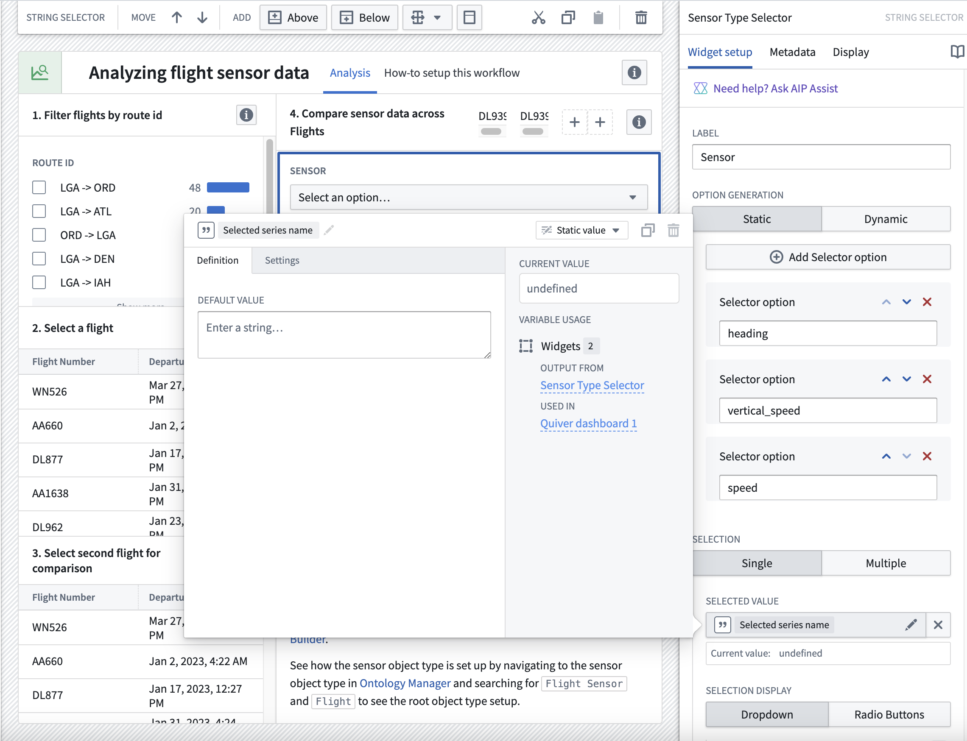The image size is (967, 741).
Task: Move widget up with the arrow icon
Action: point(176,18)
